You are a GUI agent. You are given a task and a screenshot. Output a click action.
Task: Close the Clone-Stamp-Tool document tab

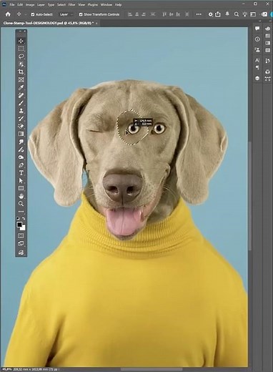click(96, 23)
